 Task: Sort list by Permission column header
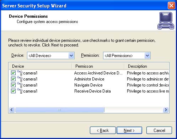(98, 66)
